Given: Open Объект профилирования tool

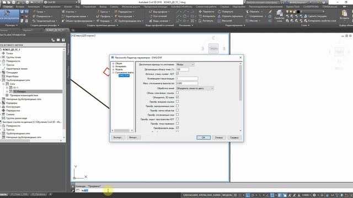Looking at the screenshot, I should click(x=78, y=21).
